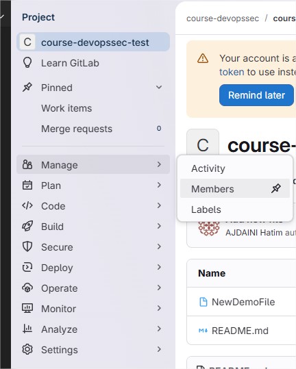Expand the Build section chevron
The image size is (296, 369).
pos(159,226)
